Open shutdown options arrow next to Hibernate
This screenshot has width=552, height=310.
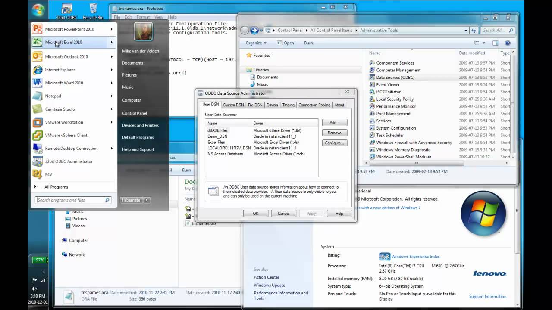[x=147, y=200]
